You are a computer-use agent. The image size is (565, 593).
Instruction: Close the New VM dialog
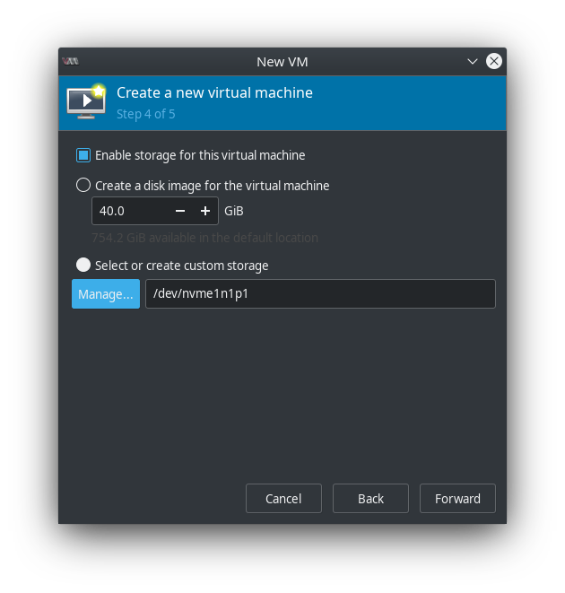click(494, 61)
